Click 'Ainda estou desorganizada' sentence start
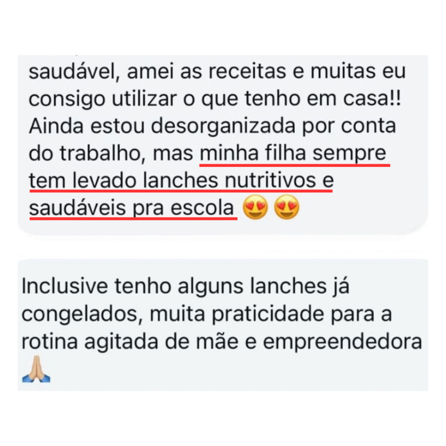Image resolution: width=446 pixels, height=446 pixels. tap(162, 127)
